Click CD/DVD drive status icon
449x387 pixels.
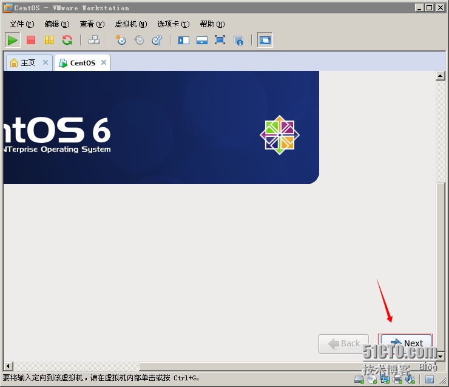[x=372, y=379]
